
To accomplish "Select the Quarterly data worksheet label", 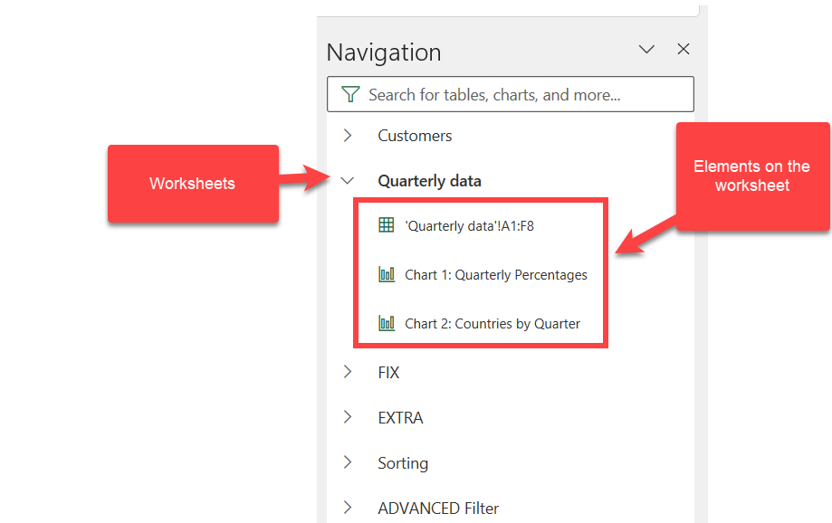I will tap(429, 180).
